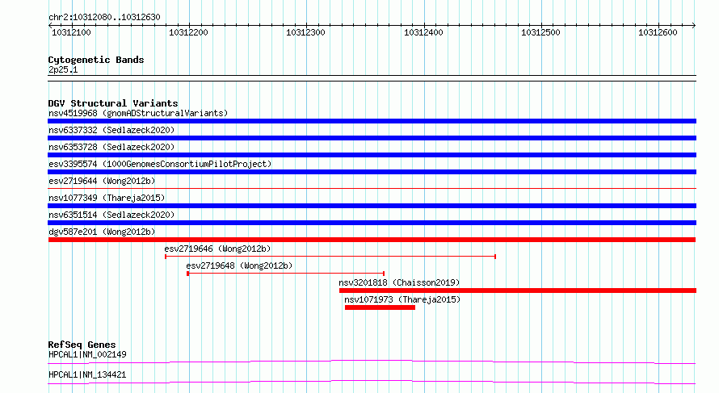Viewport: 719px width, 393px height.
Task: Open variant nsv1077349 (Thareja2015) label
Action: [x=107, y=198]
